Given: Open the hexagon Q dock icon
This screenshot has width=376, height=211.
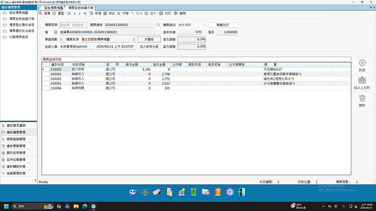Looking at the screenshot, I should click(230, 192).
